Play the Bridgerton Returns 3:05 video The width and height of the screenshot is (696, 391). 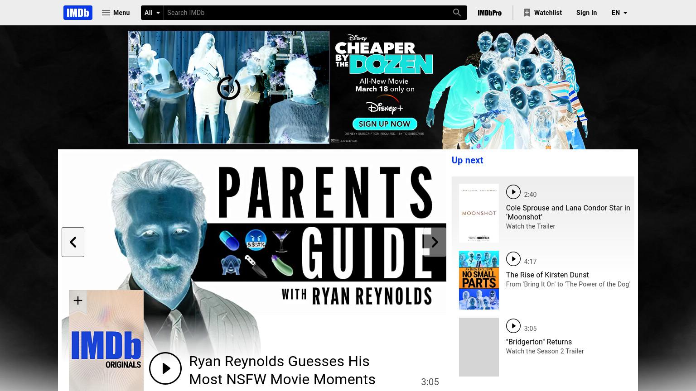pyautogui.click(x=513, y=326)
